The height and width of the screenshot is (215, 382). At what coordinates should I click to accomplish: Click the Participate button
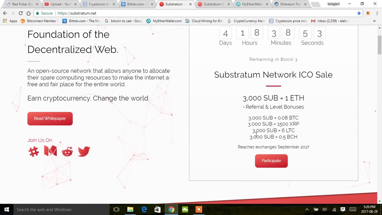pos(271,161)
